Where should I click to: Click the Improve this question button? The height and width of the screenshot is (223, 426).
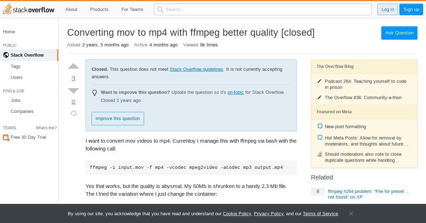point(118,119)
